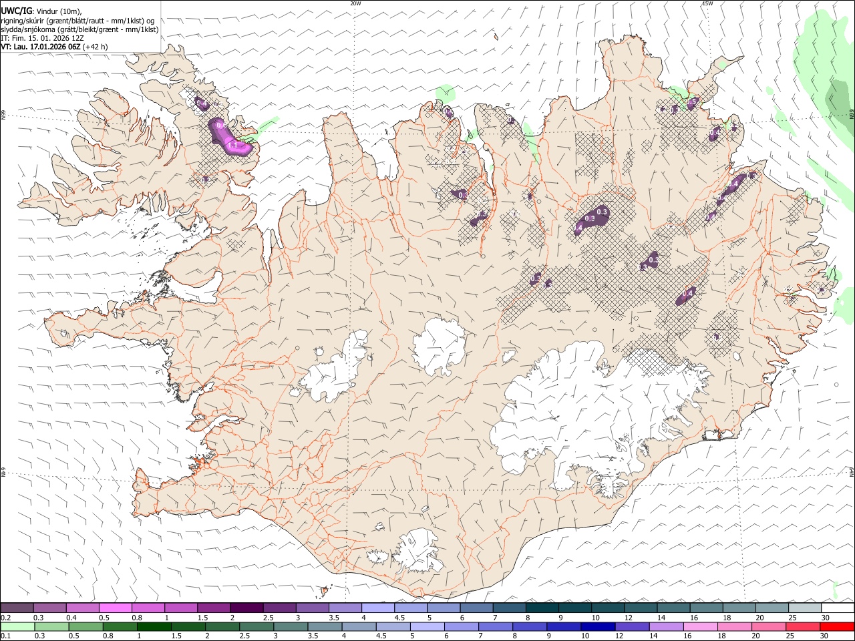Click the light gray 25 swatch in upper legend
Image resolution: width=855 pixels, height=641 pixels.
pyautogui.click(x=804, y=608)
